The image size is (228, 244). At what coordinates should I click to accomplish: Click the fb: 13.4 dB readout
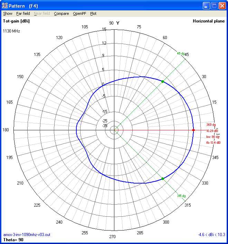click(x=213, y=142)
